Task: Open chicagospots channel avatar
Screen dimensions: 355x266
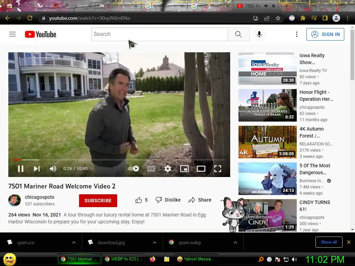Action: pyautogui.click(x=15, y=200)
